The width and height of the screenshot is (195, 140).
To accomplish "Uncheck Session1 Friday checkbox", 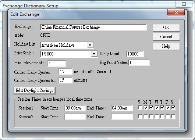I will 168,108.
